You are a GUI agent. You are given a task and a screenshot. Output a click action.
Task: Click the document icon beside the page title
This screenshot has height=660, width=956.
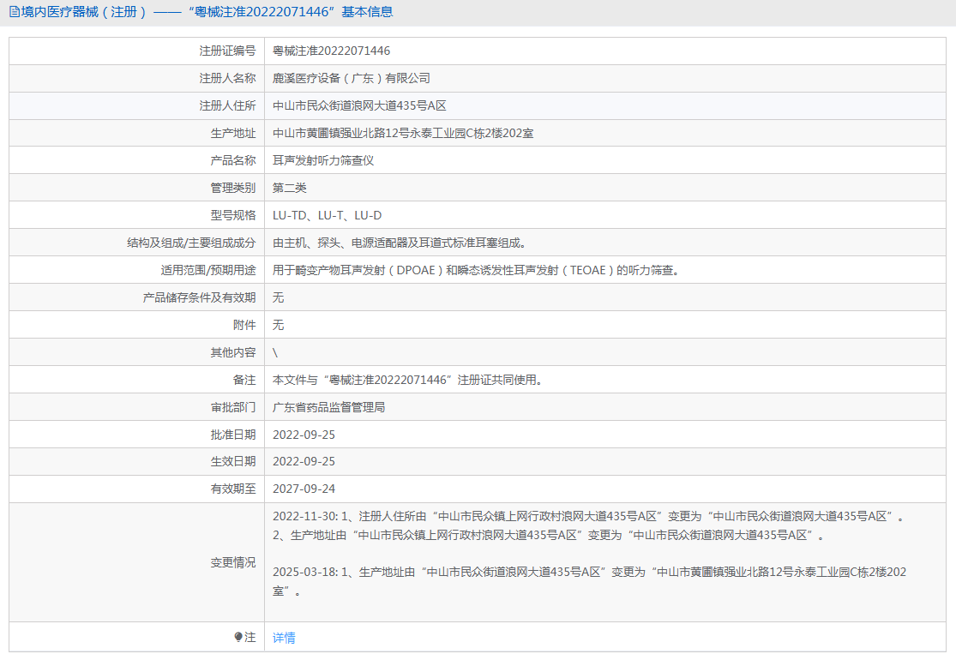14,12
